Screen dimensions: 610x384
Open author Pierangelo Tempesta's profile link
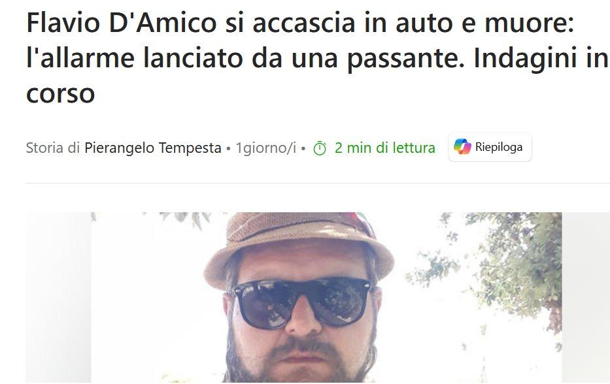click(x=153, y=148)
